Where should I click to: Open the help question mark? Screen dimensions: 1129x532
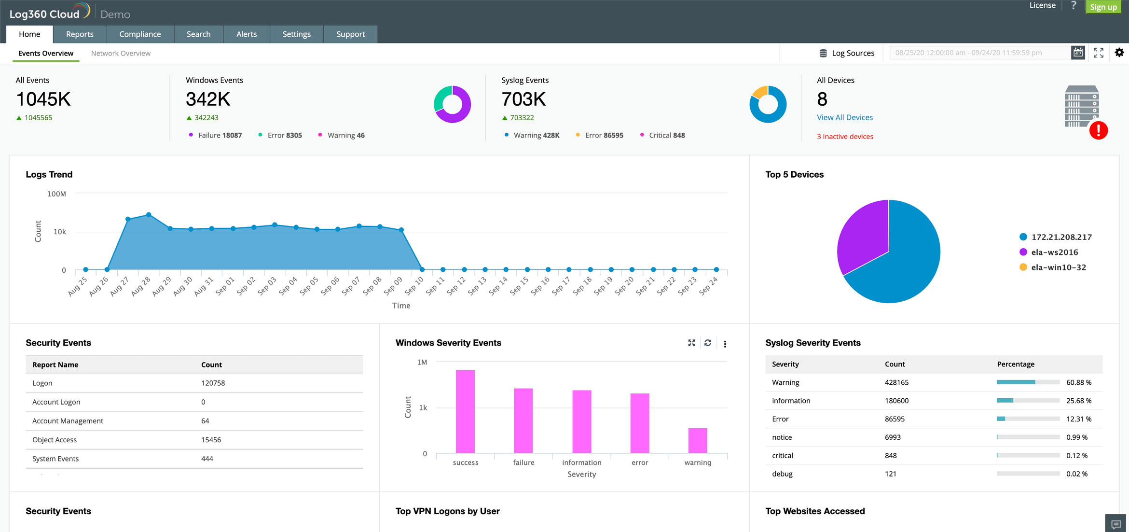pos(1074,6)
